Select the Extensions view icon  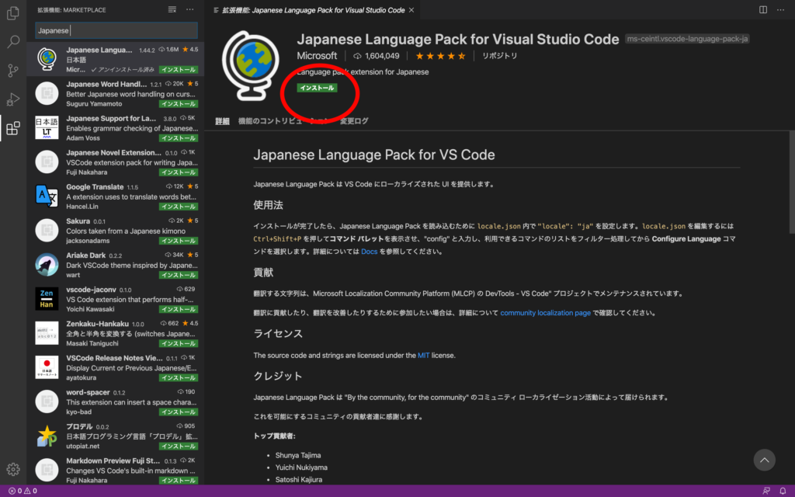[x=13, y=128]
